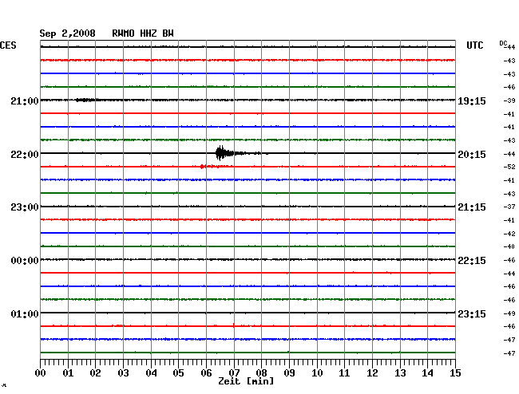Click the 22:00 local time label
This screenshot has height=394, width=519.
(25, 155)
